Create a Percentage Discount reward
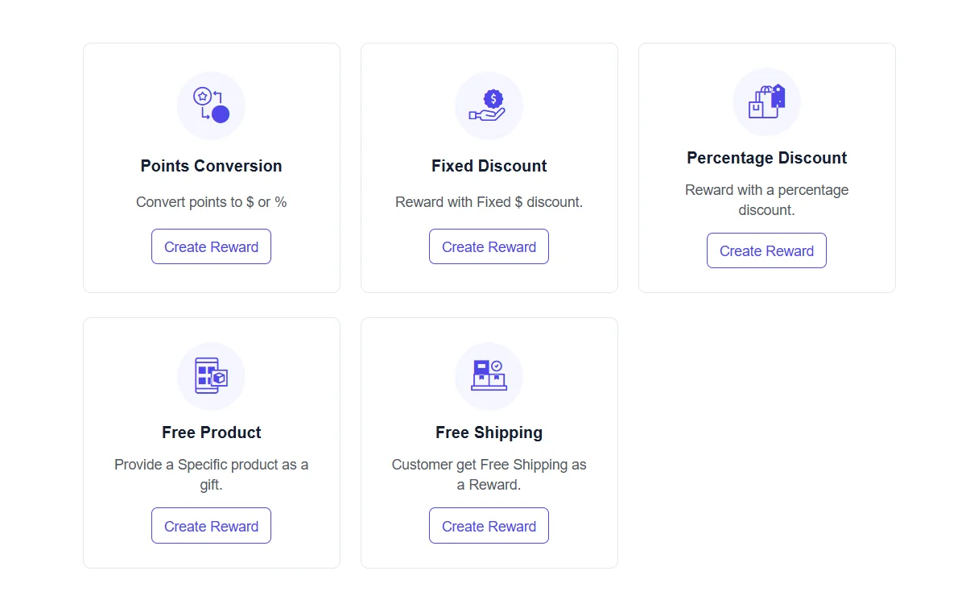This screenshot has height=604, width=970. point(766,250)
